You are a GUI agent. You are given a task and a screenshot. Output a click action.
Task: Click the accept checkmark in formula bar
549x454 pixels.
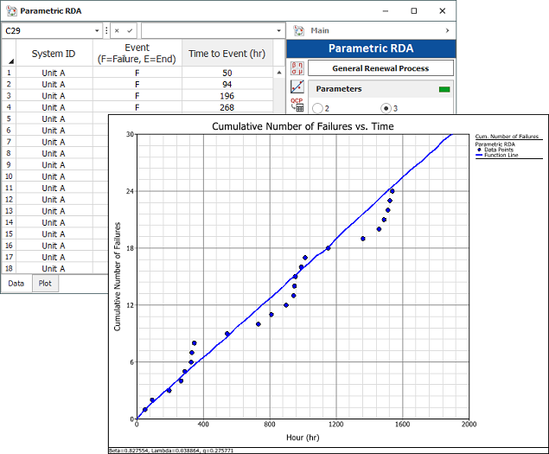coord(130,30)
